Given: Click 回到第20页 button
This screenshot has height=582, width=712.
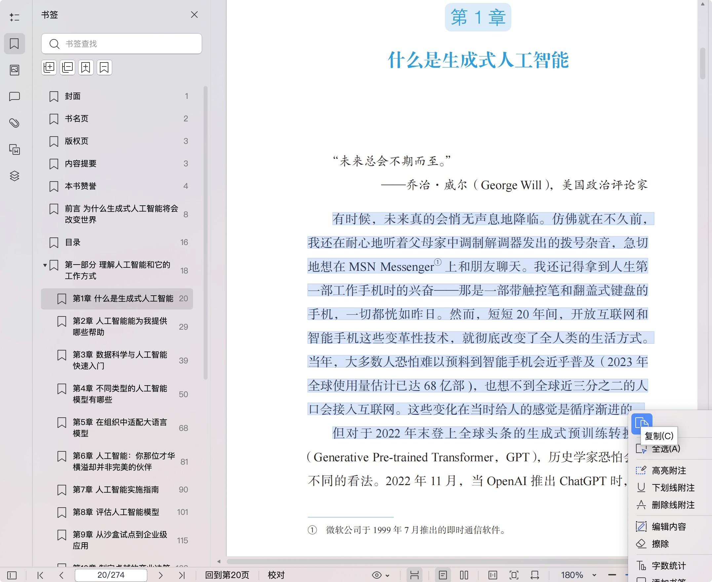Looking at the screenshot, I should pos(227,575).
